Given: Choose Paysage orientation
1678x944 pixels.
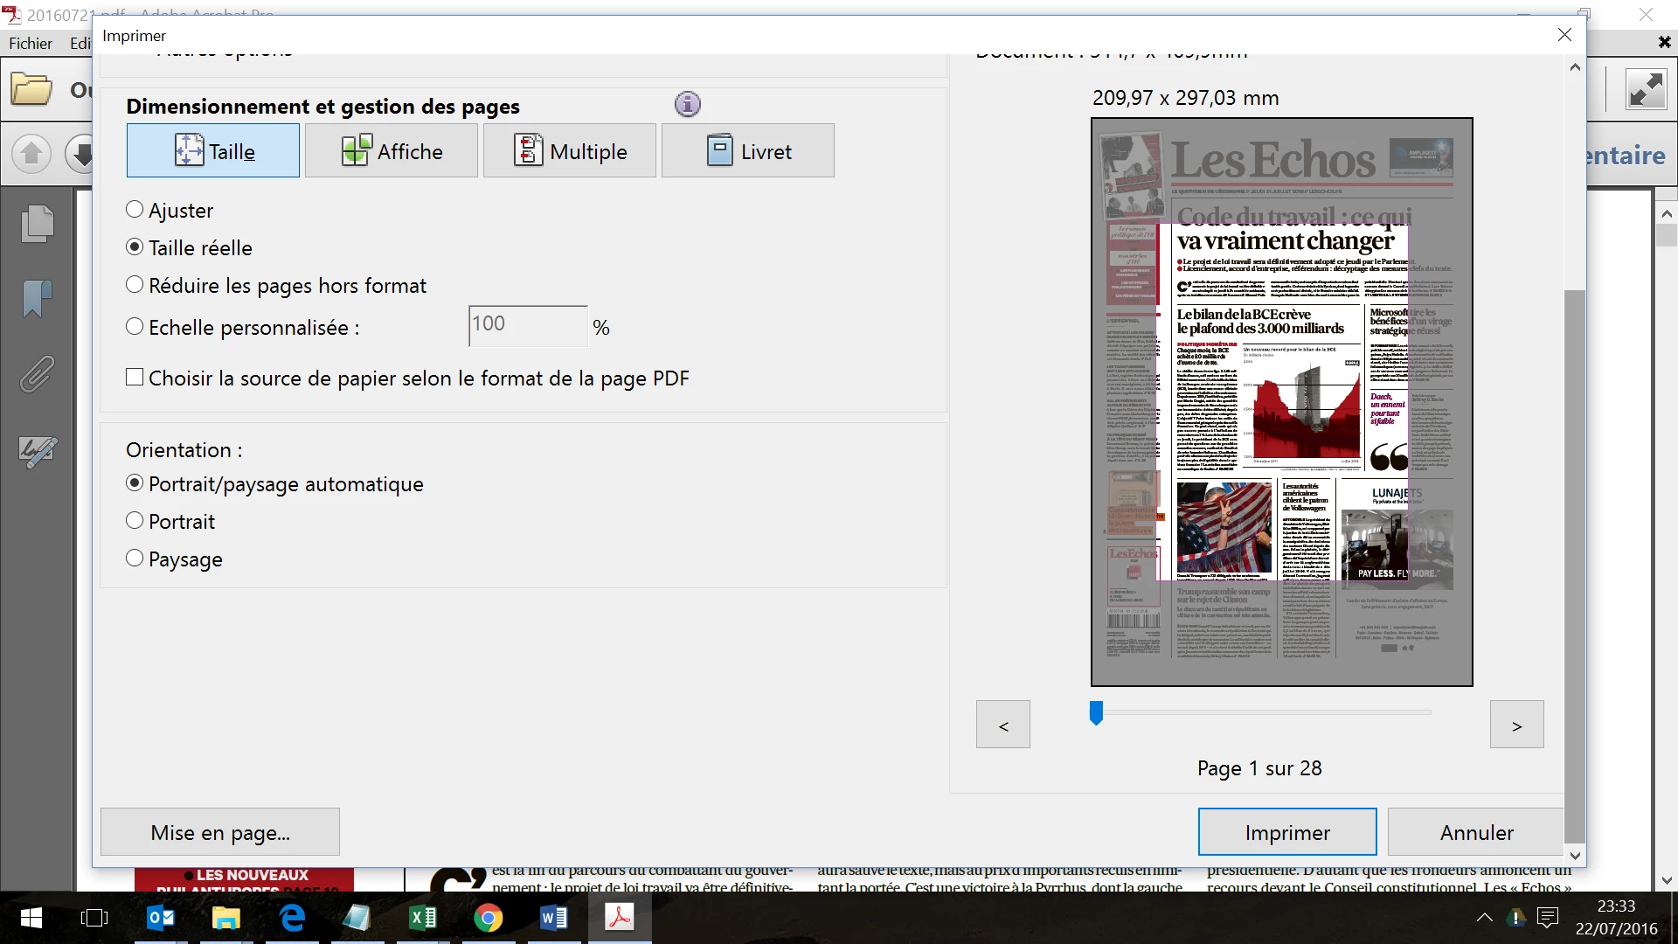Looking at the screenshot, I should [x=135, y=559].
